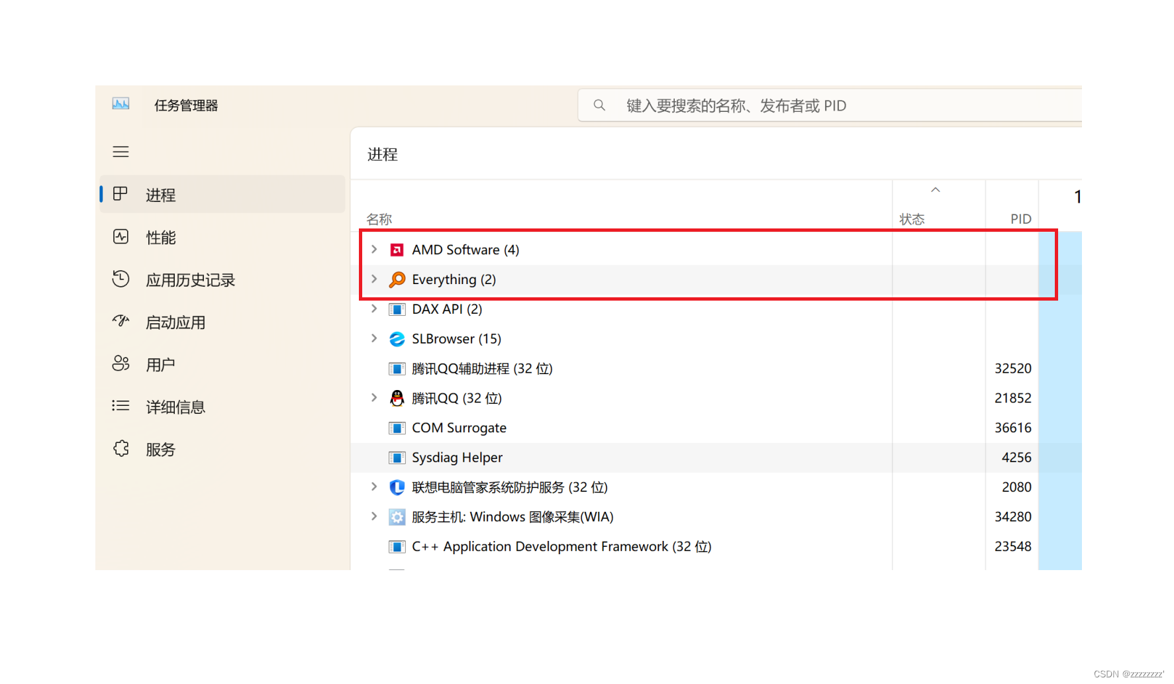Expand the DAX API process group
1174x684 pixels.
(374, 309)
